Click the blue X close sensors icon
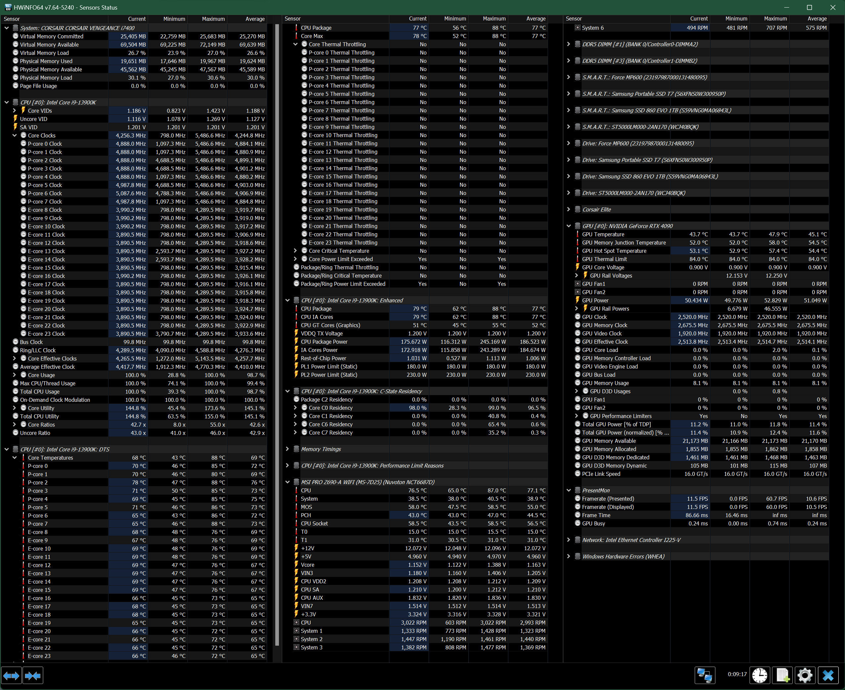Viewport: 845px width, 690px height. click(828, 675)
